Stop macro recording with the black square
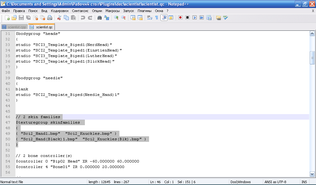316x185 pixels. click(187, 18)
